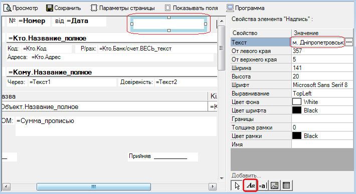Click the vertical scrollbar up arrow
This screenshot has width=356, height=194.
point(222,21)
